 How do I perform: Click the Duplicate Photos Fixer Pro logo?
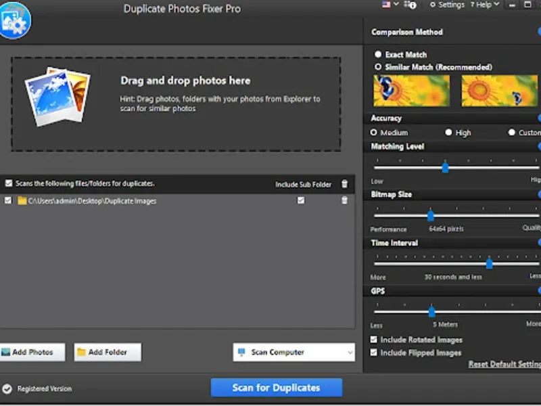(14, 20)
